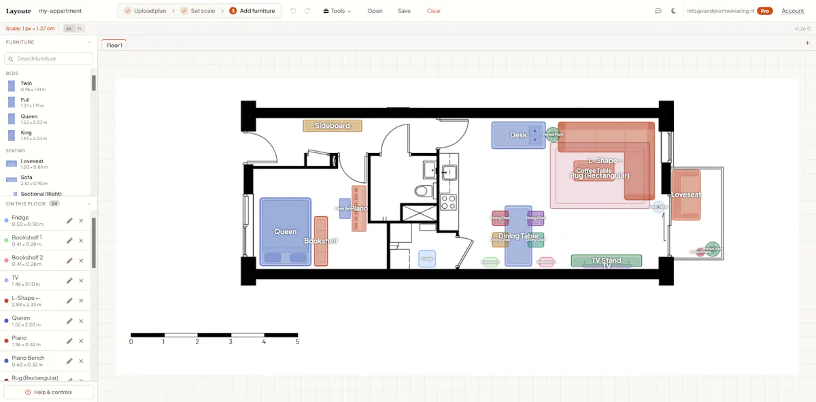This screenshot has height=402, width=816.
Task: Edit the Bookshelf 1 item
Action: pos(69,241)
